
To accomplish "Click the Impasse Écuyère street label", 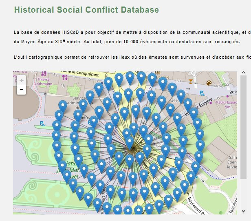I will tap(199, 107).
